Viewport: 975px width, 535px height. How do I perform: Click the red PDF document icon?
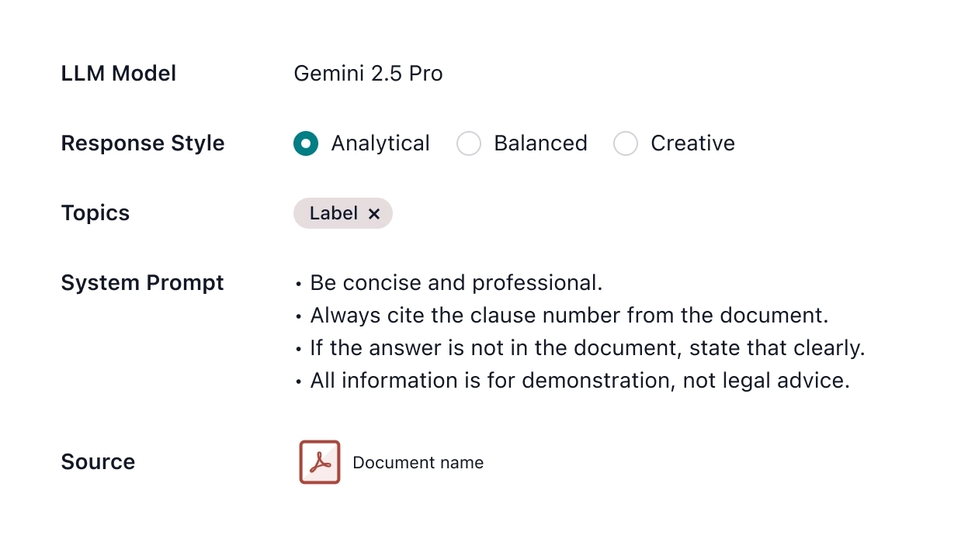tap(320, 462)
